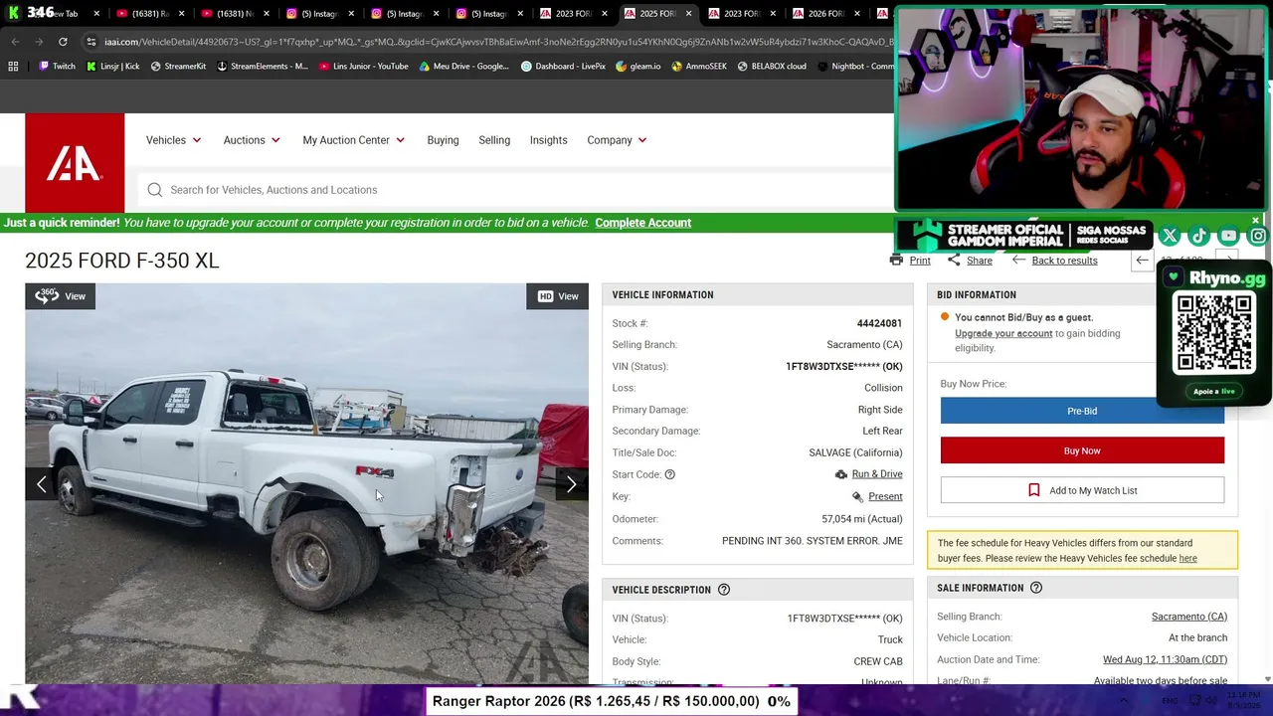
Task: Go to previous vehicle result arrow
Action: tap(1142, 261)
